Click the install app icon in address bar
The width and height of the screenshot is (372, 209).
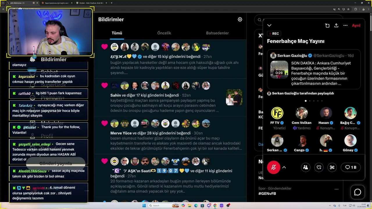click(344, 9)
